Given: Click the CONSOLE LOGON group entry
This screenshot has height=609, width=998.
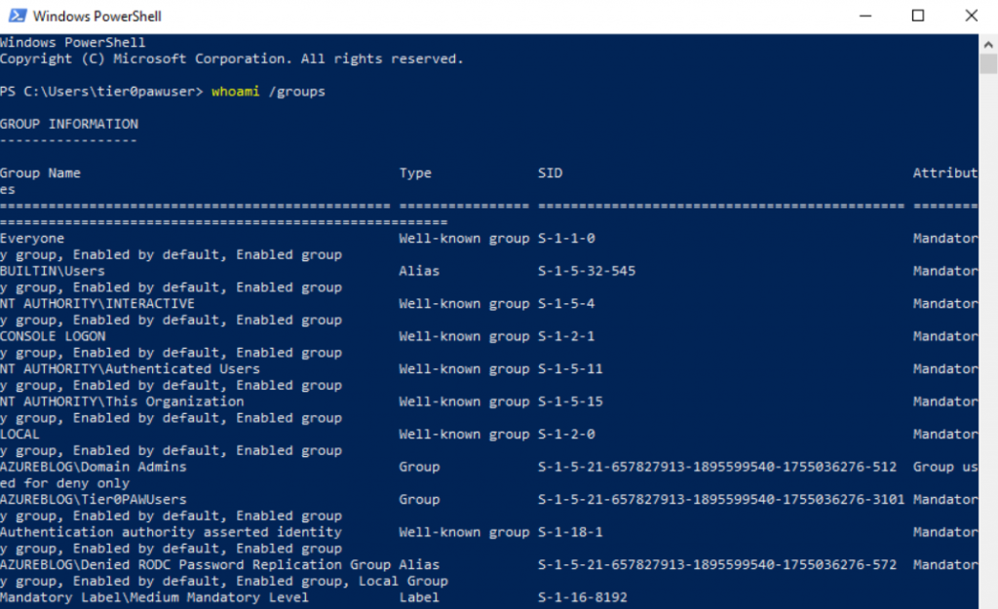Looking at the screenshot, I should [x=50, y=335].
